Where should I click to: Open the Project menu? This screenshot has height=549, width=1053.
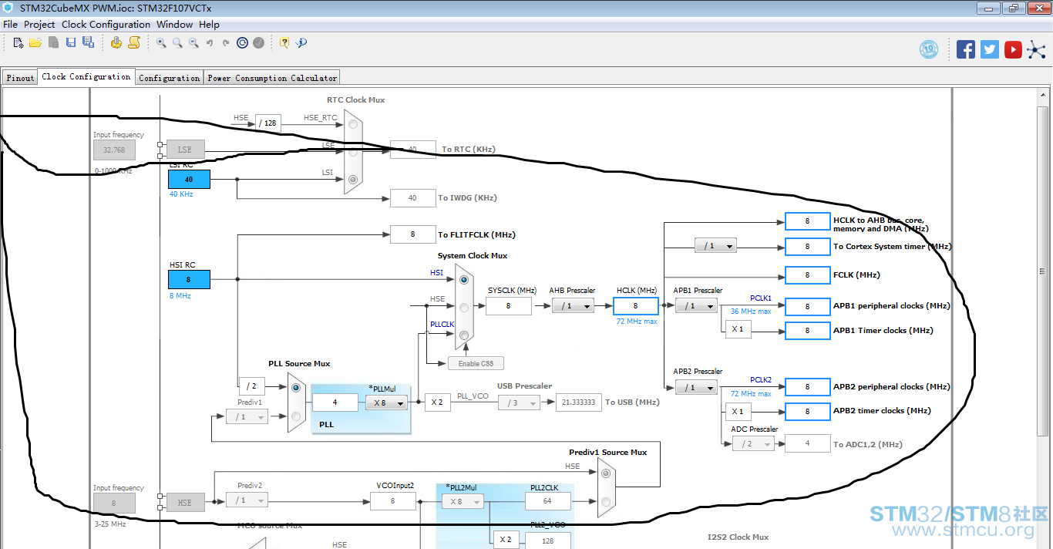point(39,25)
